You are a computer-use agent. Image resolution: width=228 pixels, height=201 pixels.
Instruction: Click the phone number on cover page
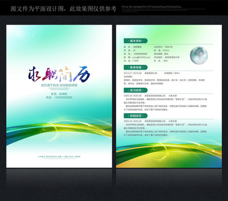[59, 97]
